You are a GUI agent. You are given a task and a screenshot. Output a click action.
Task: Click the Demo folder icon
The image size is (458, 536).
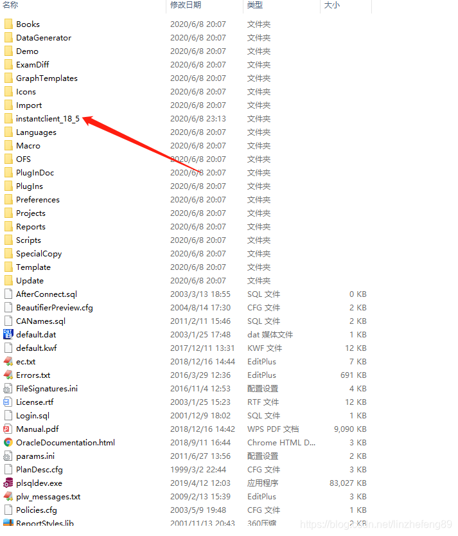(x=8, y=51)
